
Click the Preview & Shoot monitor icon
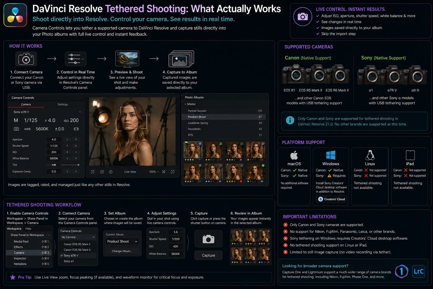[x=127, y=59]
